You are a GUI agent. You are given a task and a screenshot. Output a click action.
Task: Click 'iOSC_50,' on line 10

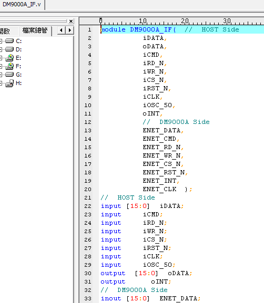tap(159, 106)
